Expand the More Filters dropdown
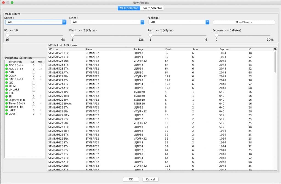This screenshot has height=184, width=281. (x=243, y=22)
